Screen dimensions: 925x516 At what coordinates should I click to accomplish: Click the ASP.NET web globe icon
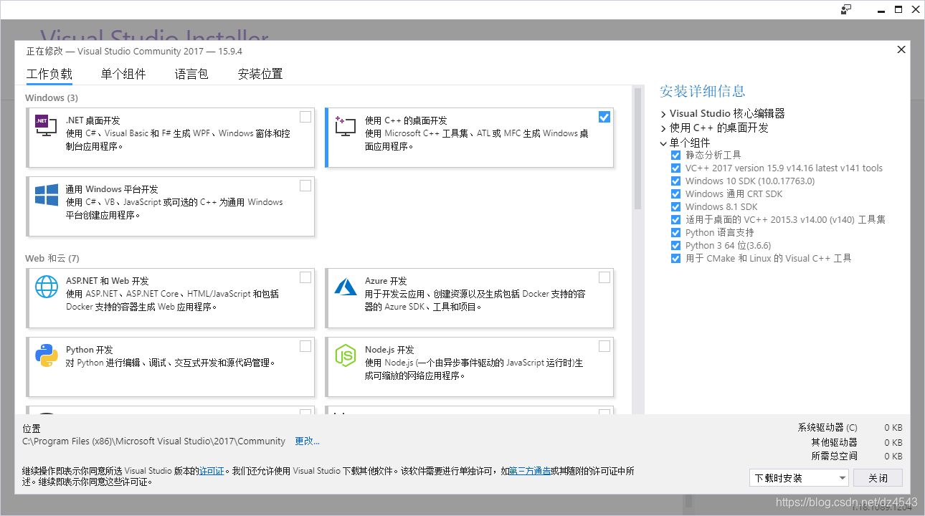point(47,287)
